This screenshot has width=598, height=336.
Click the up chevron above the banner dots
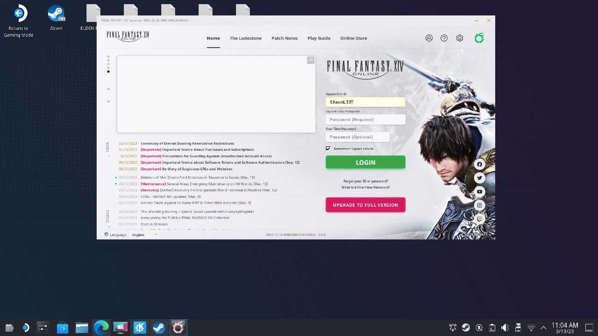coord(108,89)
